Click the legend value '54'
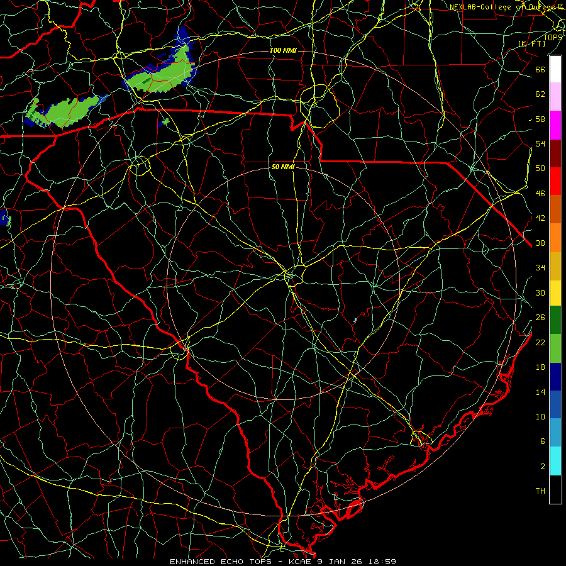 [x=540, y=143]
